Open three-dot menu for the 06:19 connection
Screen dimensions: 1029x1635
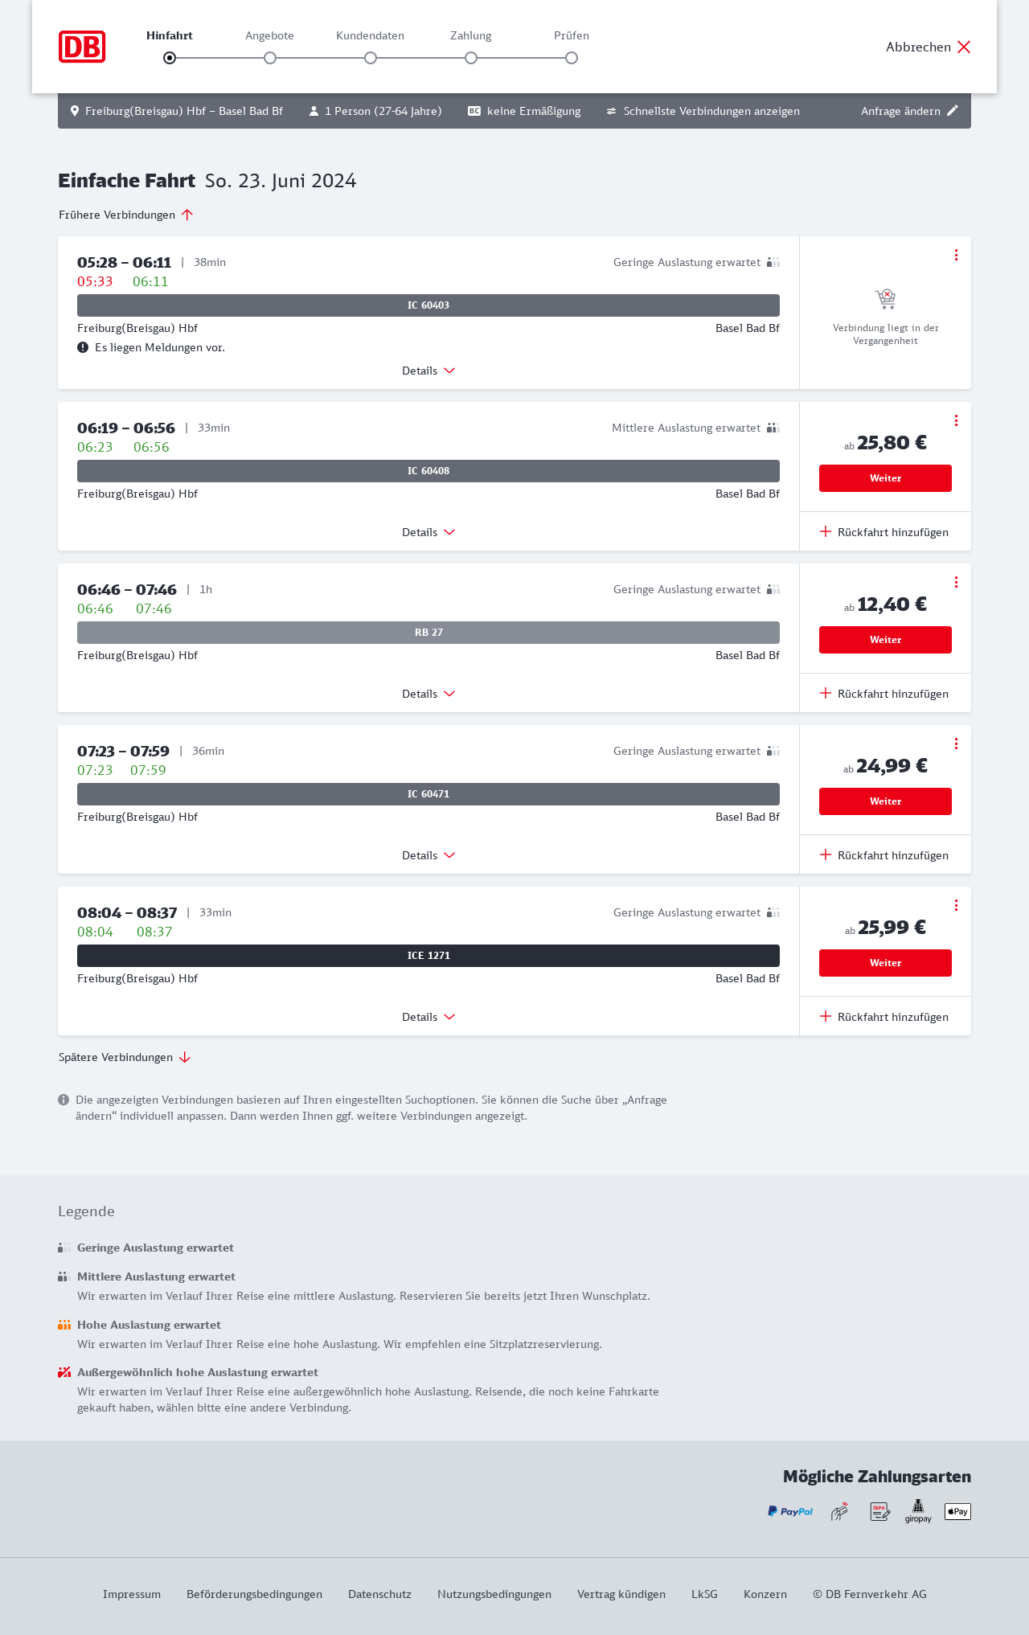pos(956,420)
